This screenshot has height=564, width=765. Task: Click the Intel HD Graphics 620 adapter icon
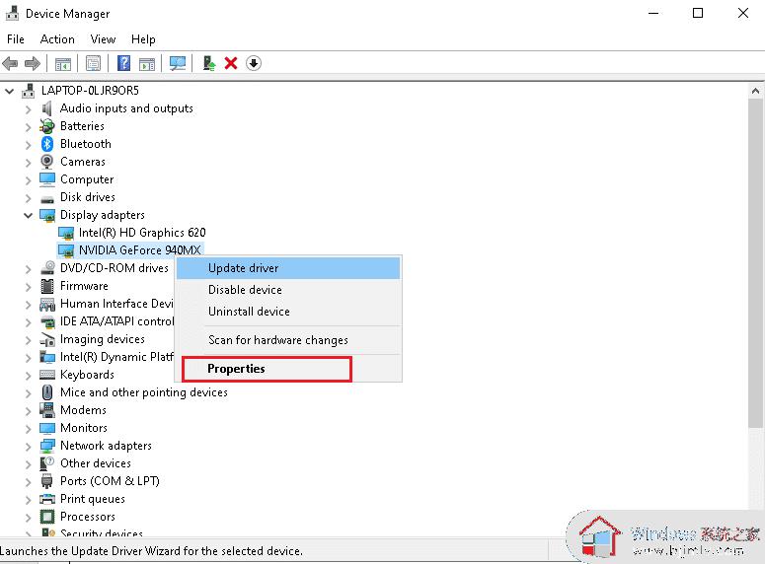(66, 233)
